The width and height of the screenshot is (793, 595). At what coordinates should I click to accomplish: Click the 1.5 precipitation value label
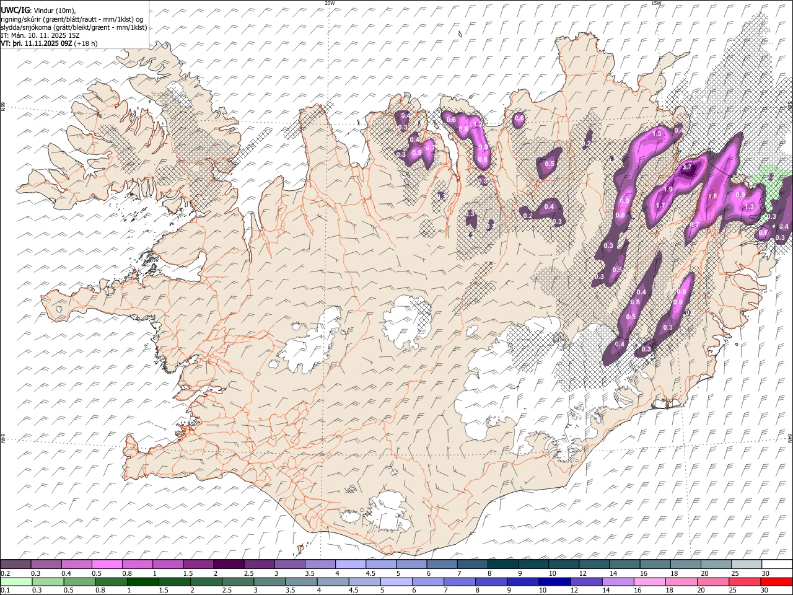click(x=658, y=133)
